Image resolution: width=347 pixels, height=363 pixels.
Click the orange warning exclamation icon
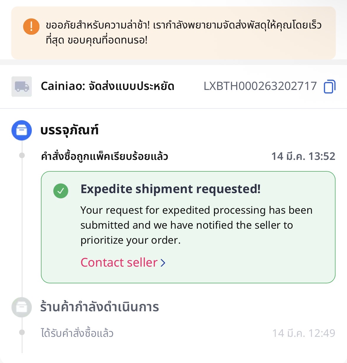31,26
